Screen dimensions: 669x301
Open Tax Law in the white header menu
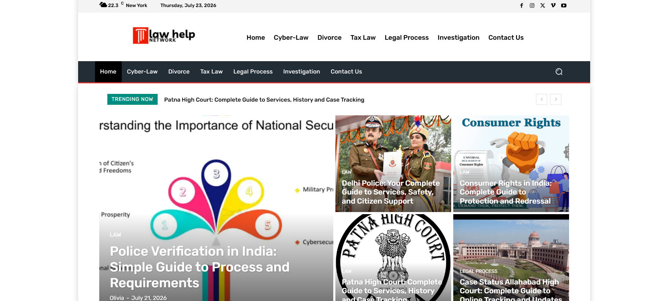point(363,38)
